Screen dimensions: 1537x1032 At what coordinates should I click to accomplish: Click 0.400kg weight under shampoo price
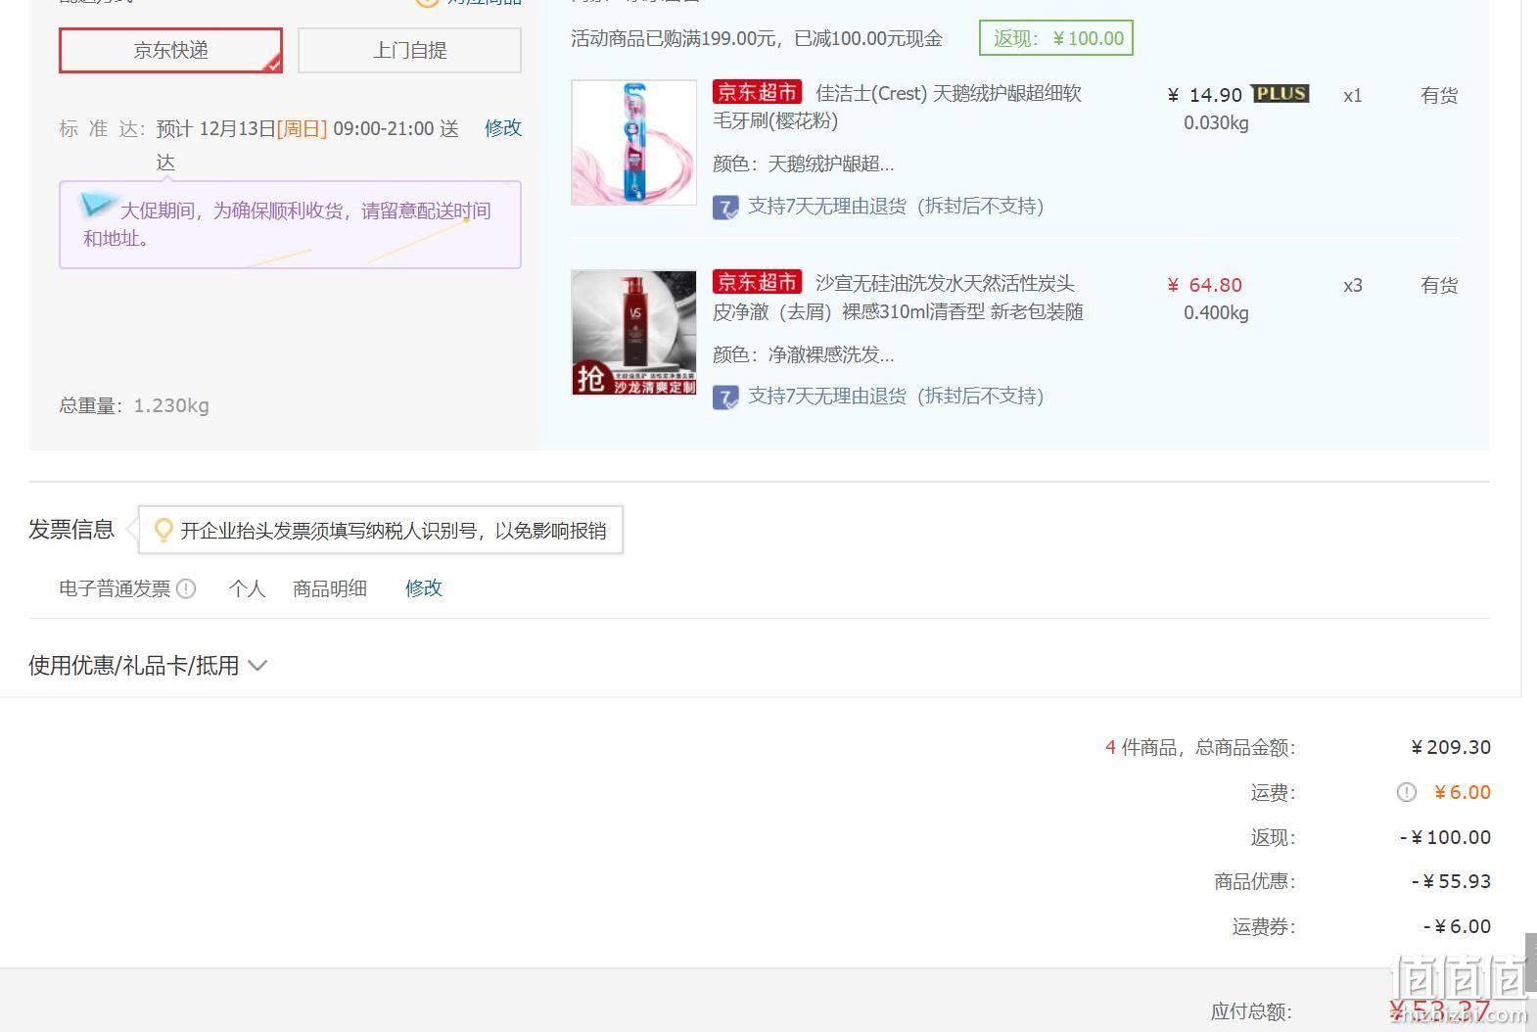[x=1216, y=313]
